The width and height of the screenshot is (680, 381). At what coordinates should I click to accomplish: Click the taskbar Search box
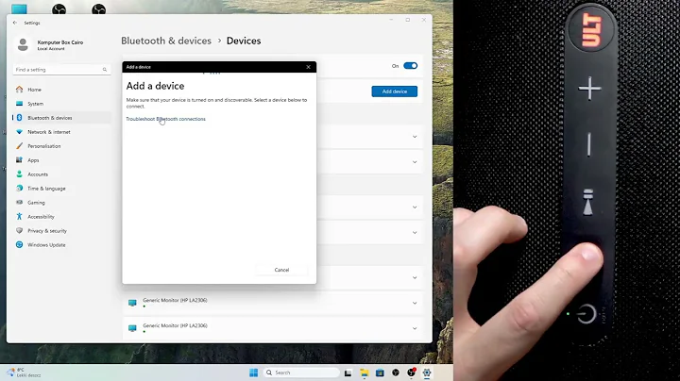tap(301, 373)
